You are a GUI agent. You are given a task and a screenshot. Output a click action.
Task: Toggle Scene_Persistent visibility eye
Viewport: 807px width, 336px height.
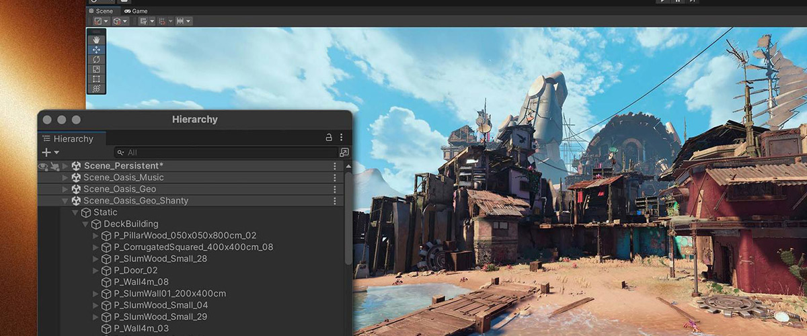click(43, 166)
